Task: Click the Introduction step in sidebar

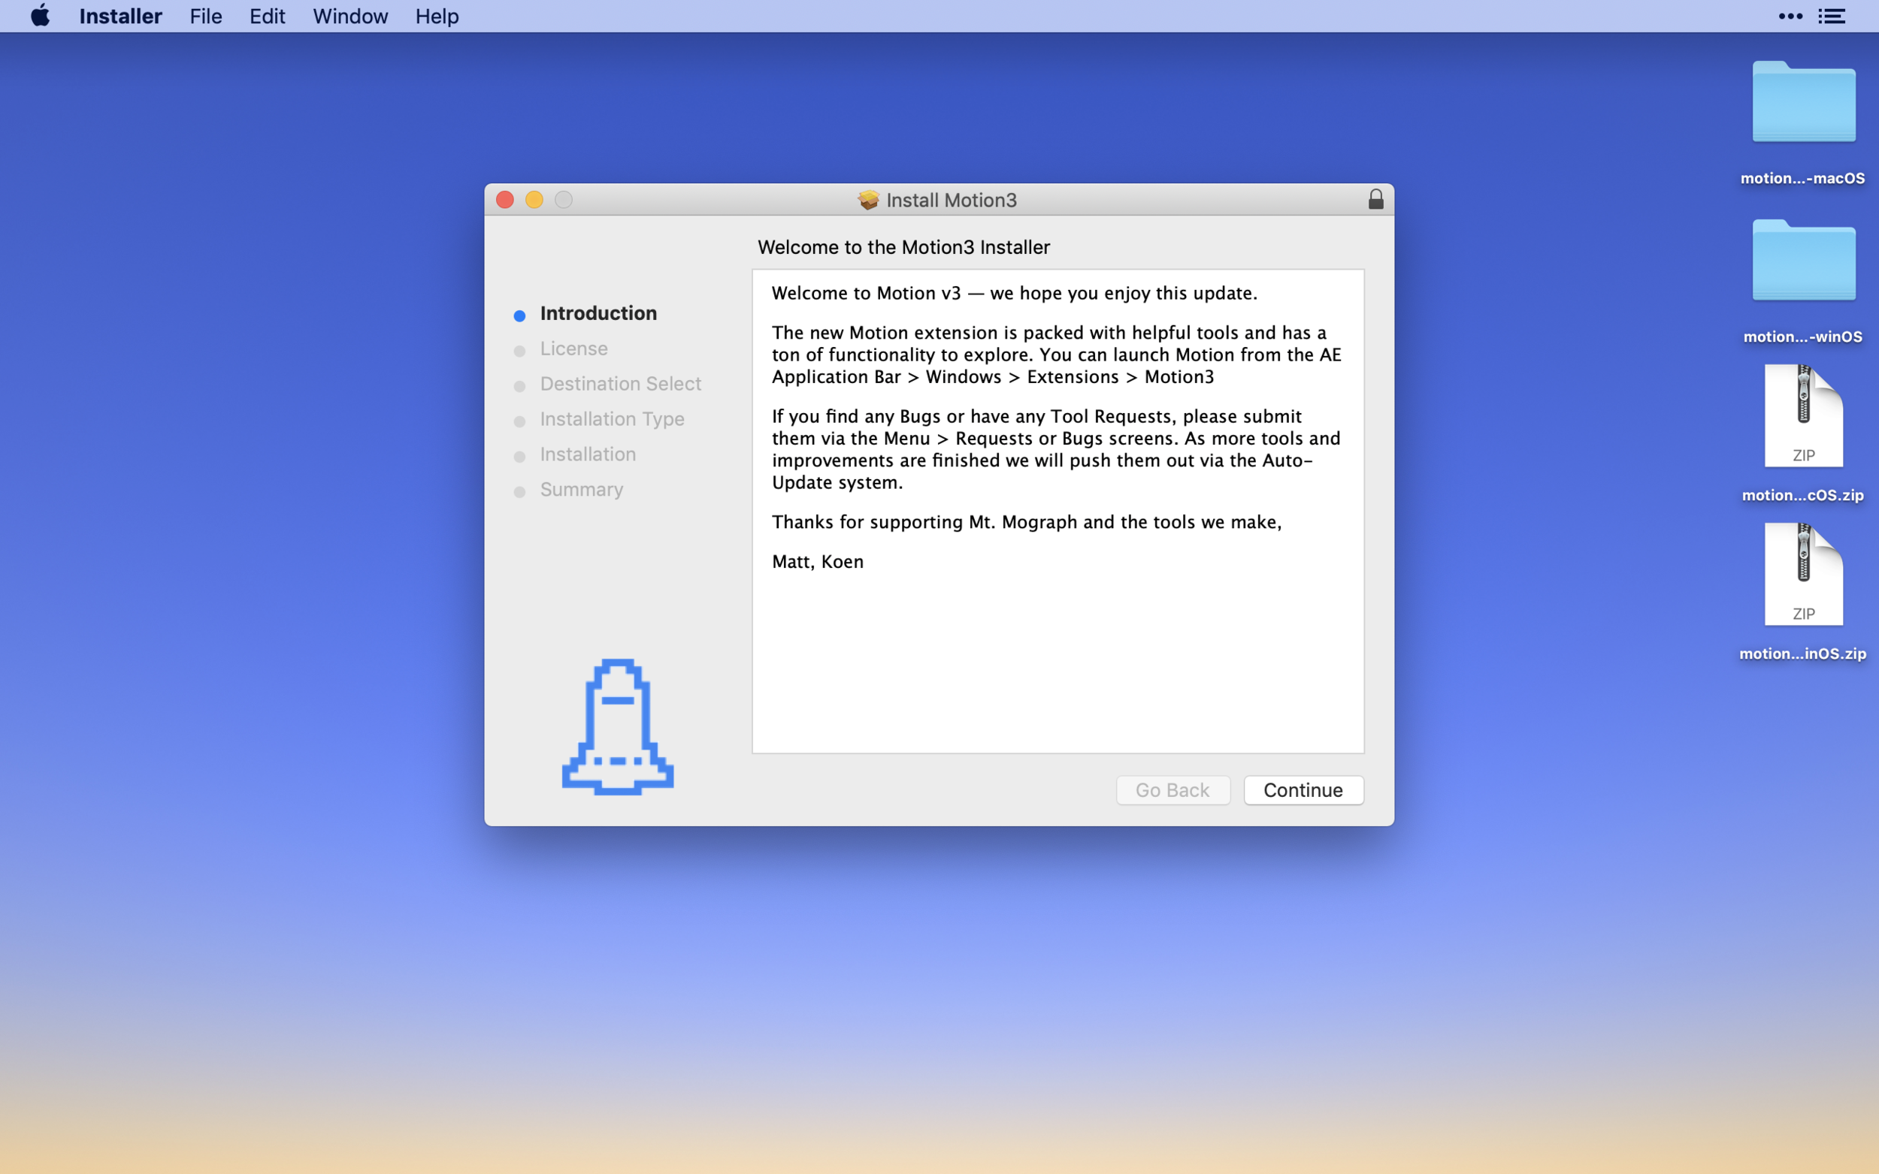Action: pyautogui.click(x=598, y=313)
